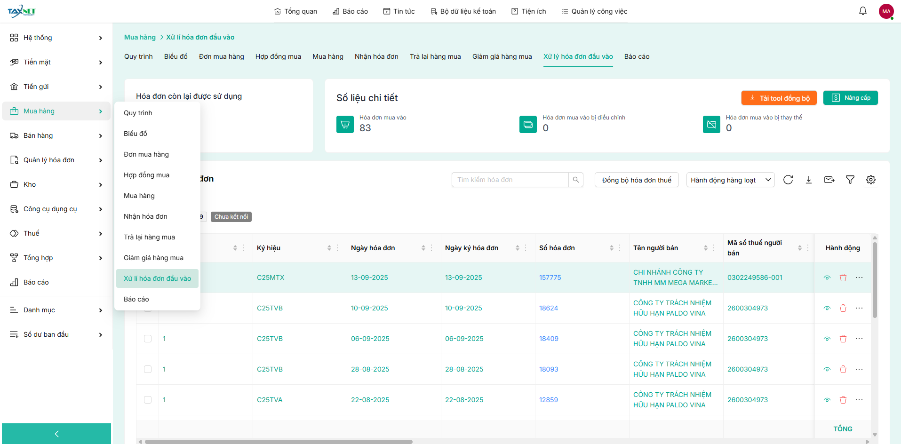Screen dimensions: 901x444
Task: Open more actions for invoice 18409
Action: pos(859,339)
